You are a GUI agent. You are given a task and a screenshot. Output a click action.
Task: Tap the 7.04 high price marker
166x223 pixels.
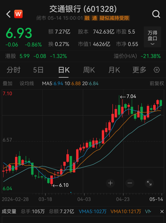tap(128, 97)
